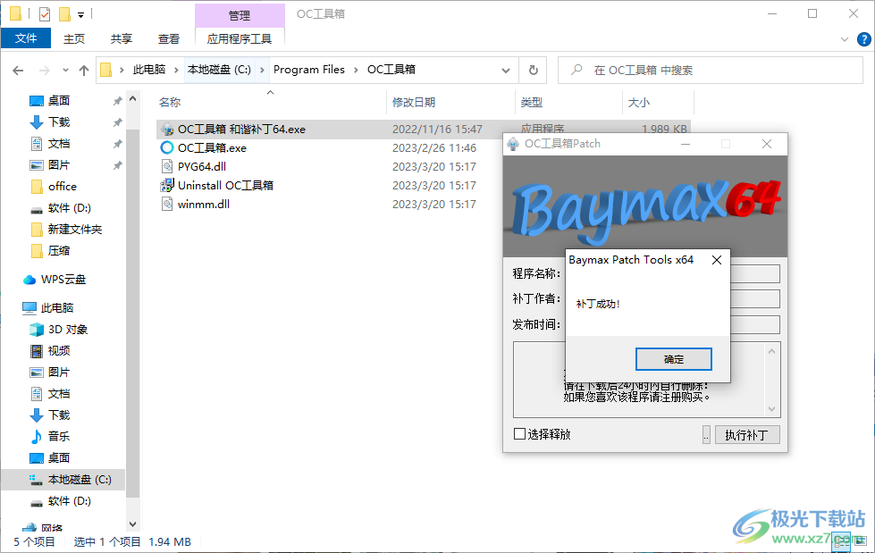Open 软件 (D:) drive under 此电脑
Screen dimensions: 875x553
69,501
